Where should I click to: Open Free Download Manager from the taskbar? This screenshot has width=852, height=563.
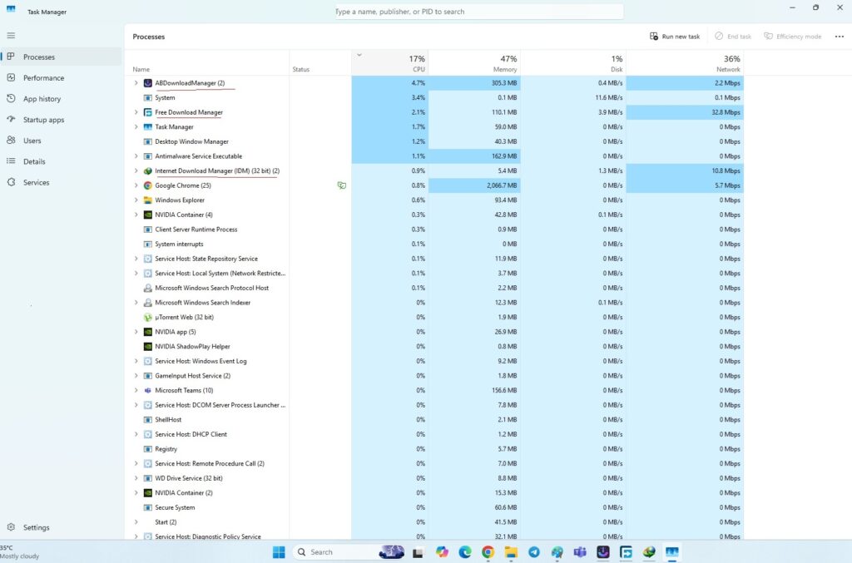tap(626, 552)
